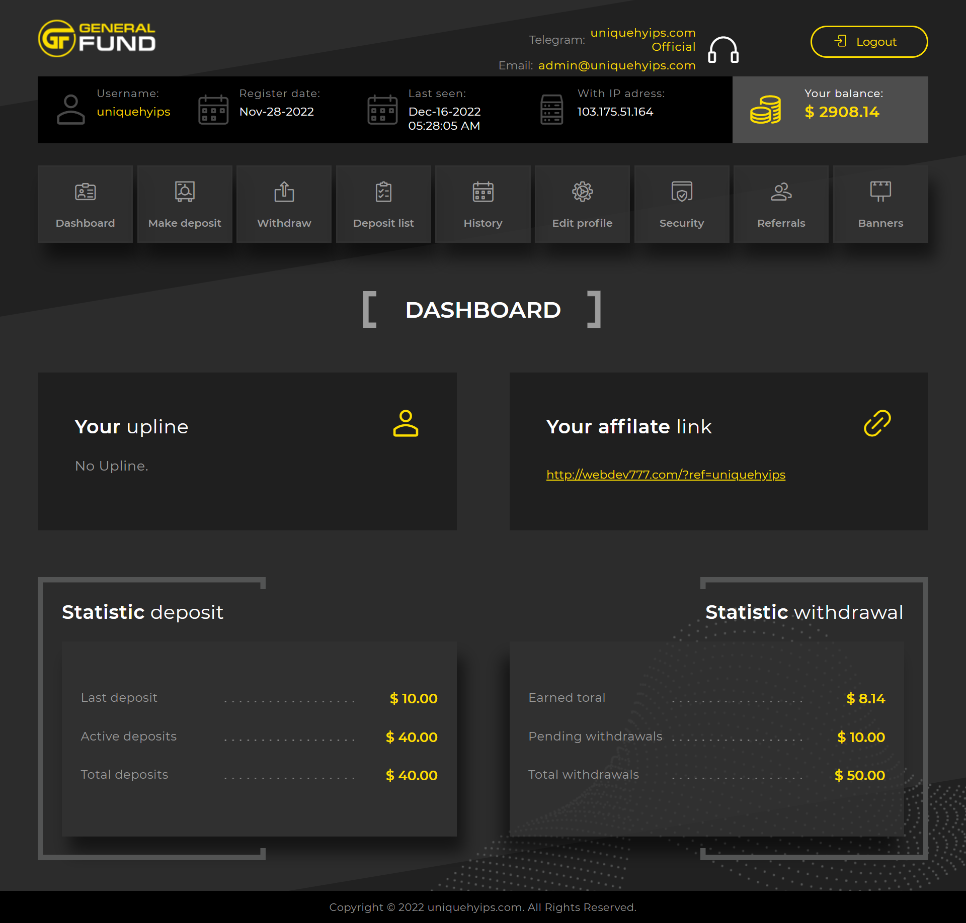Open the Referrals menu tile

[781, 204]
